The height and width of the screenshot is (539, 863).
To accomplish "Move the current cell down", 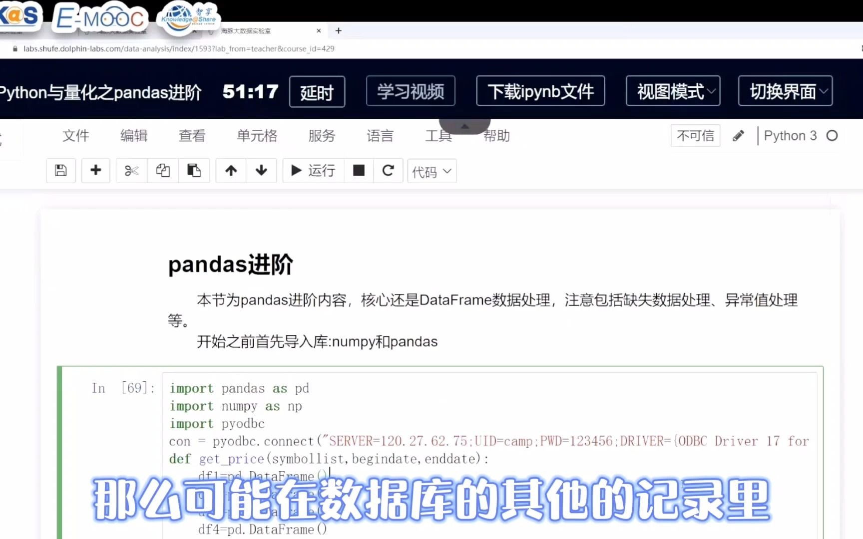I will [x=262, y=171].
